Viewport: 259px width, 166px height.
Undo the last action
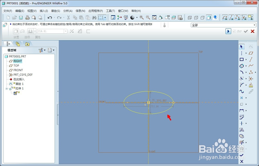[50, 18]
